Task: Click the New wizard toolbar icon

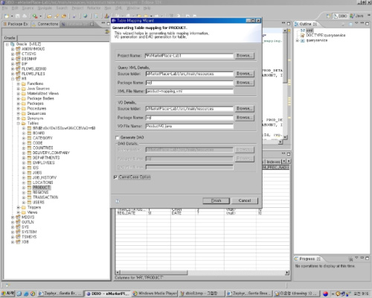Action: pos(7,16)
